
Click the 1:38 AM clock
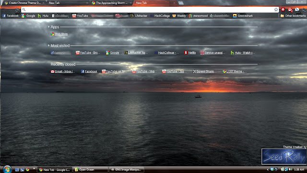click(299, 170)
